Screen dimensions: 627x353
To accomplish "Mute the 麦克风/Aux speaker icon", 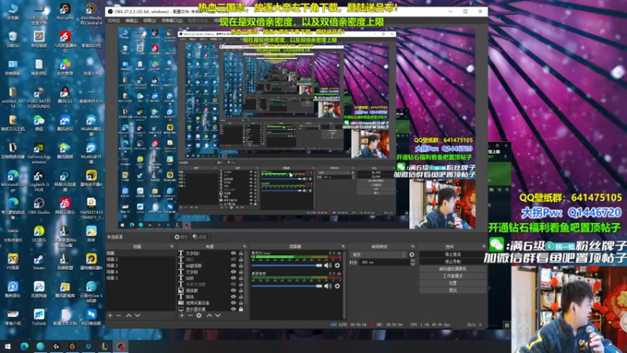I will (x=328, y=265).
